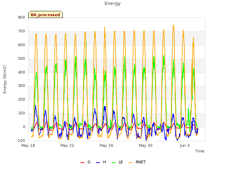Click the May 30 x-axis tick

(x=145, y=145)
